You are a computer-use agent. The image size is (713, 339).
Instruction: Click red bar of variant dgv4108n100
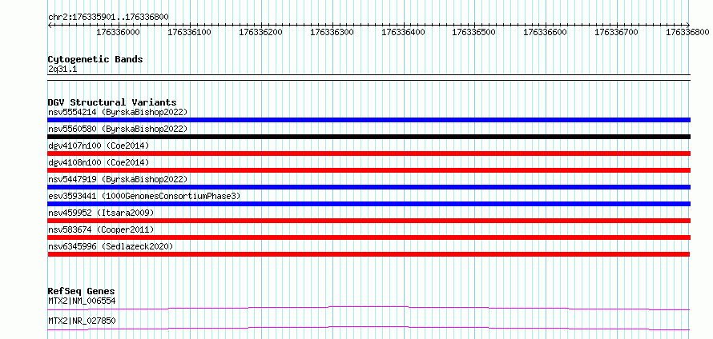click(369, 170)
